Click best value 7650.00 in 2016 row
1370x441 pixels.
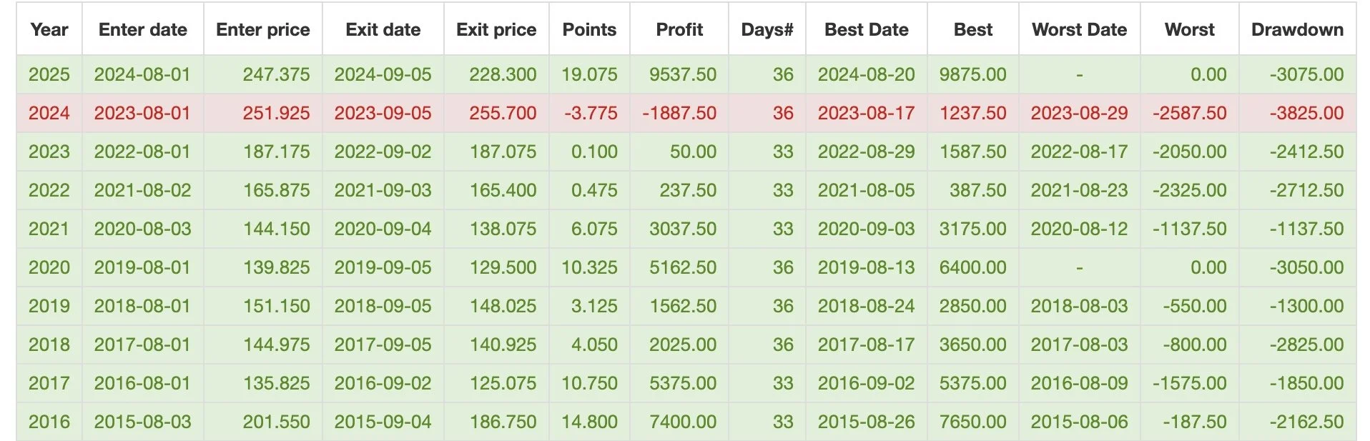click(972, 422)
